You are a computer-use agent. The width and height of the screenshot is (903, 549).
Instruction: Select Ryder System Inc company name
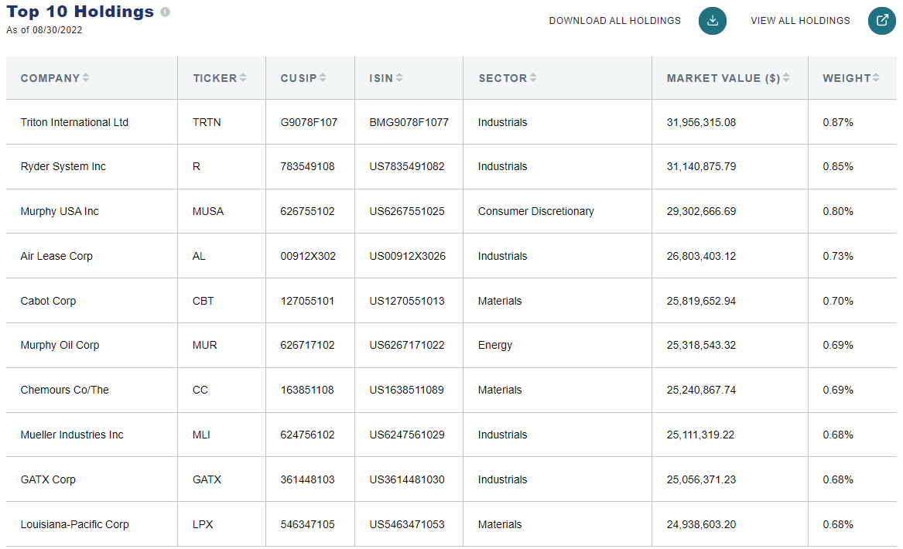click(x=63, y=167)
